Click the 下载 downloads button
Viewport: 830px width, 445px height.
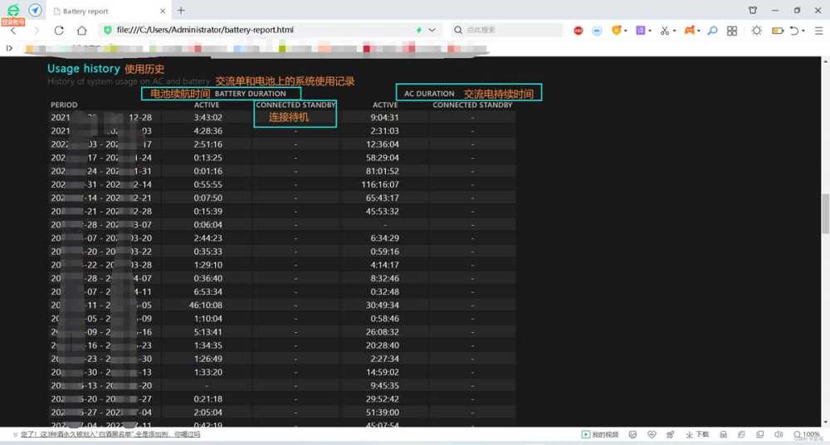point(697,434)
